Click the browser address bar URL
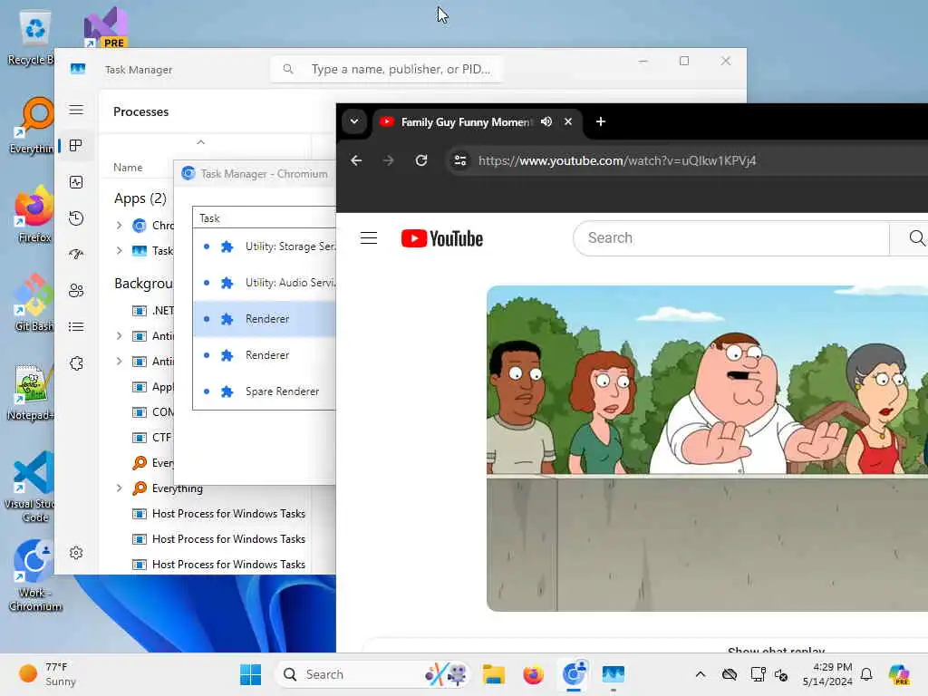The image size is (928, 696). pos(616,160)
